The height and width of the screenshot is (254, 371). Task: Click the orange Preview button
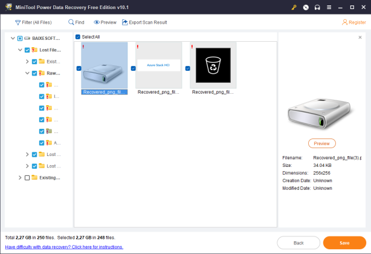pos(322,143)
